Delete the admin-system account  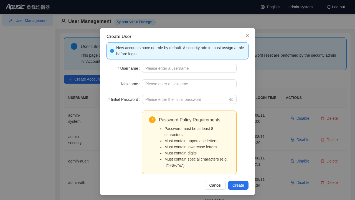[329, 118]
